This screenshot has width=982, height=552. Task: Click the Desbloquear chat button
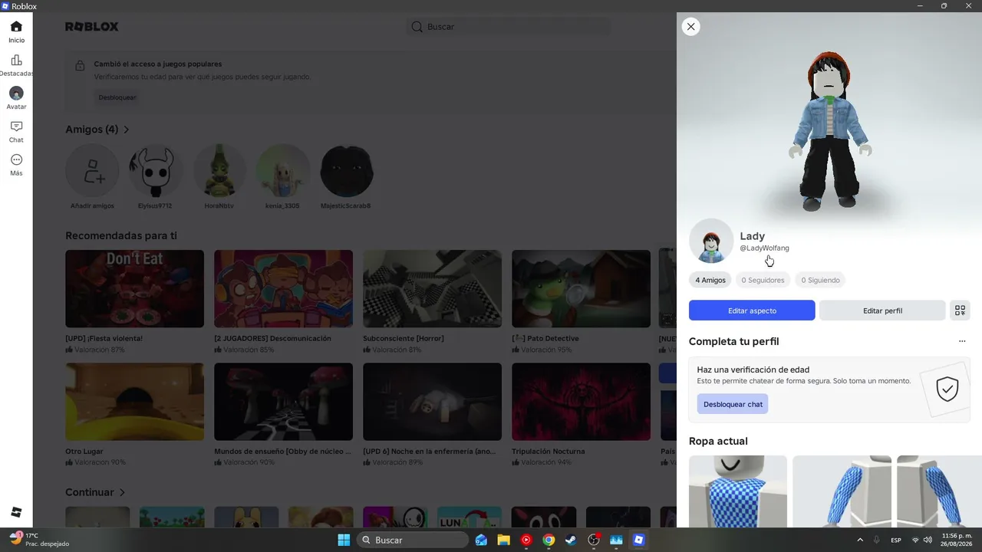733,404
